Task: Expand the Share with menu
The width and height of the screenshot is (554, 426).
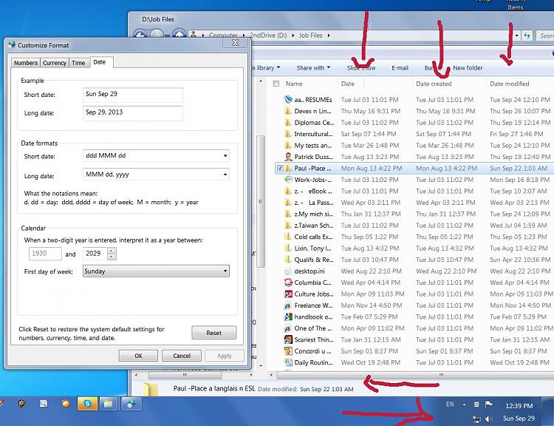Action: click(x=313, y=68)
